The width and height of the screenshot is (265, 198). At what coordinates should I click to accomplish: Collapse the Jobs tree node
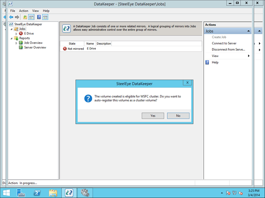[x=12, y=29]
